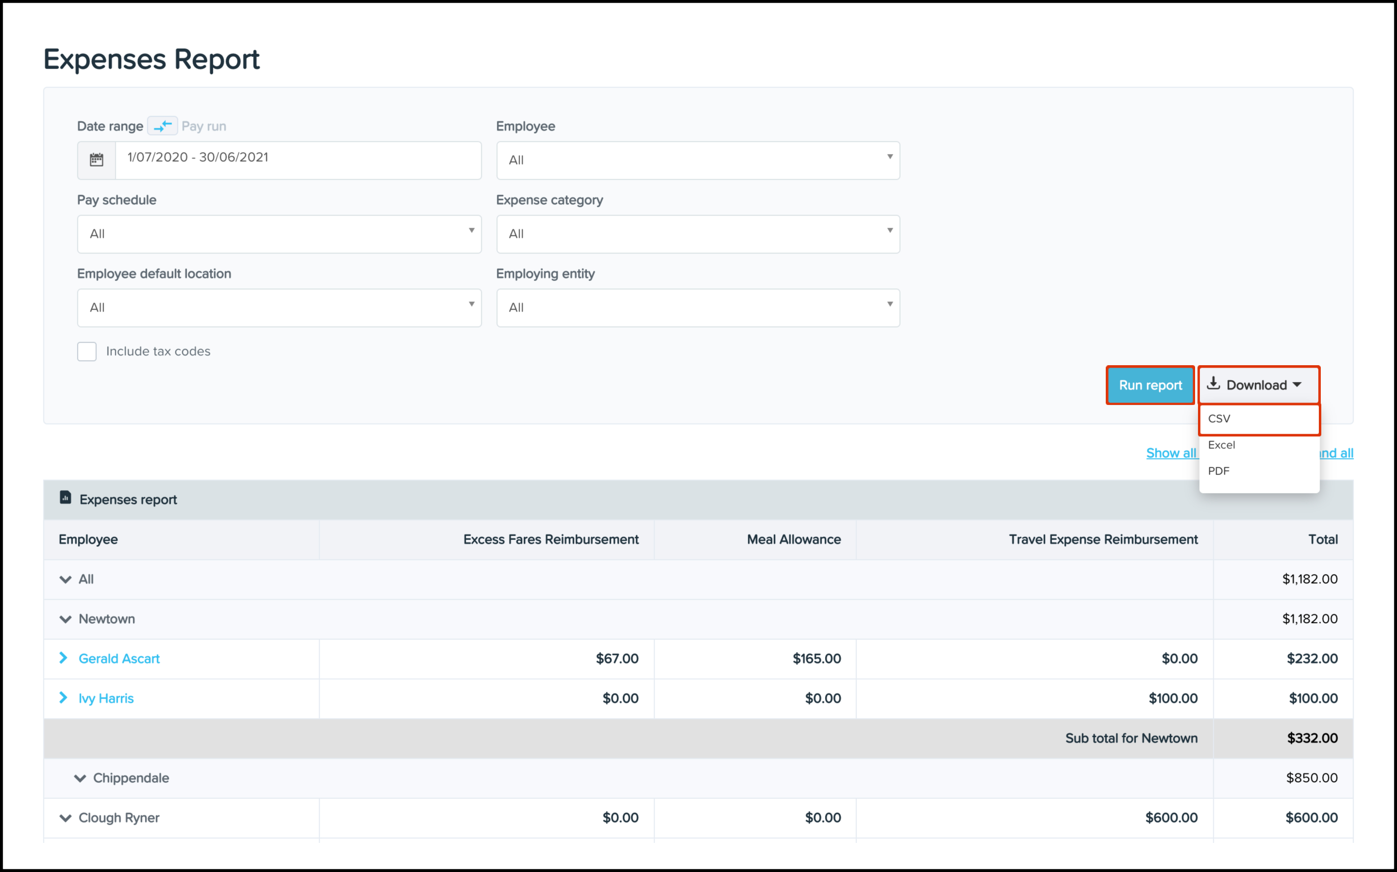This screenshot has width=1397, height=872.
Task: Click the Run report button
Action: 1149,385
